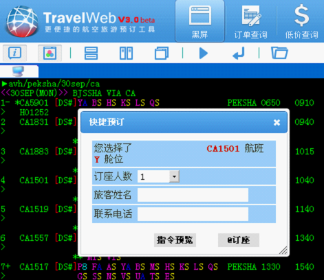
Task: Expand the 订座人数 passenger count dropdown
Action: pyautogui.click(x=174, y=176)
